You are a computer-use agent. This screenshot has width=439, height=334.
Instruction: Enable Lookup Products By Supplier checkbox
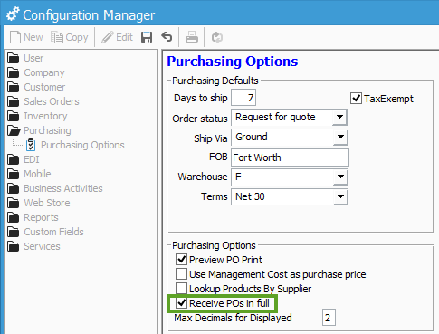click(x=181, y=289)
